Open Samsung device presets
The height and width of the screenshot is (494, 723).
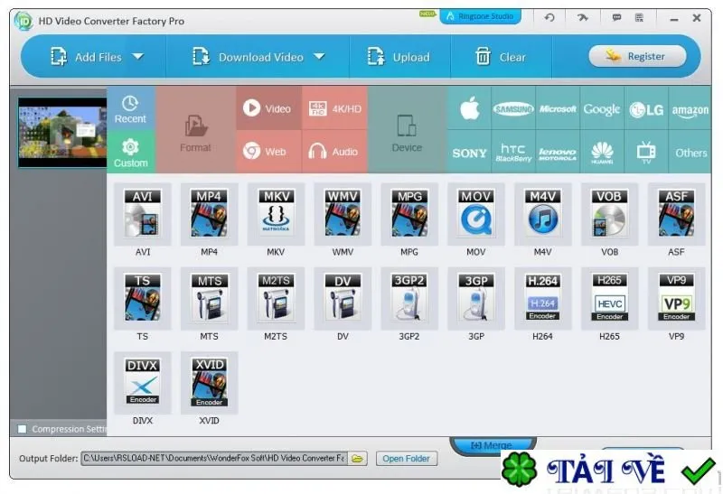point(513,108)
